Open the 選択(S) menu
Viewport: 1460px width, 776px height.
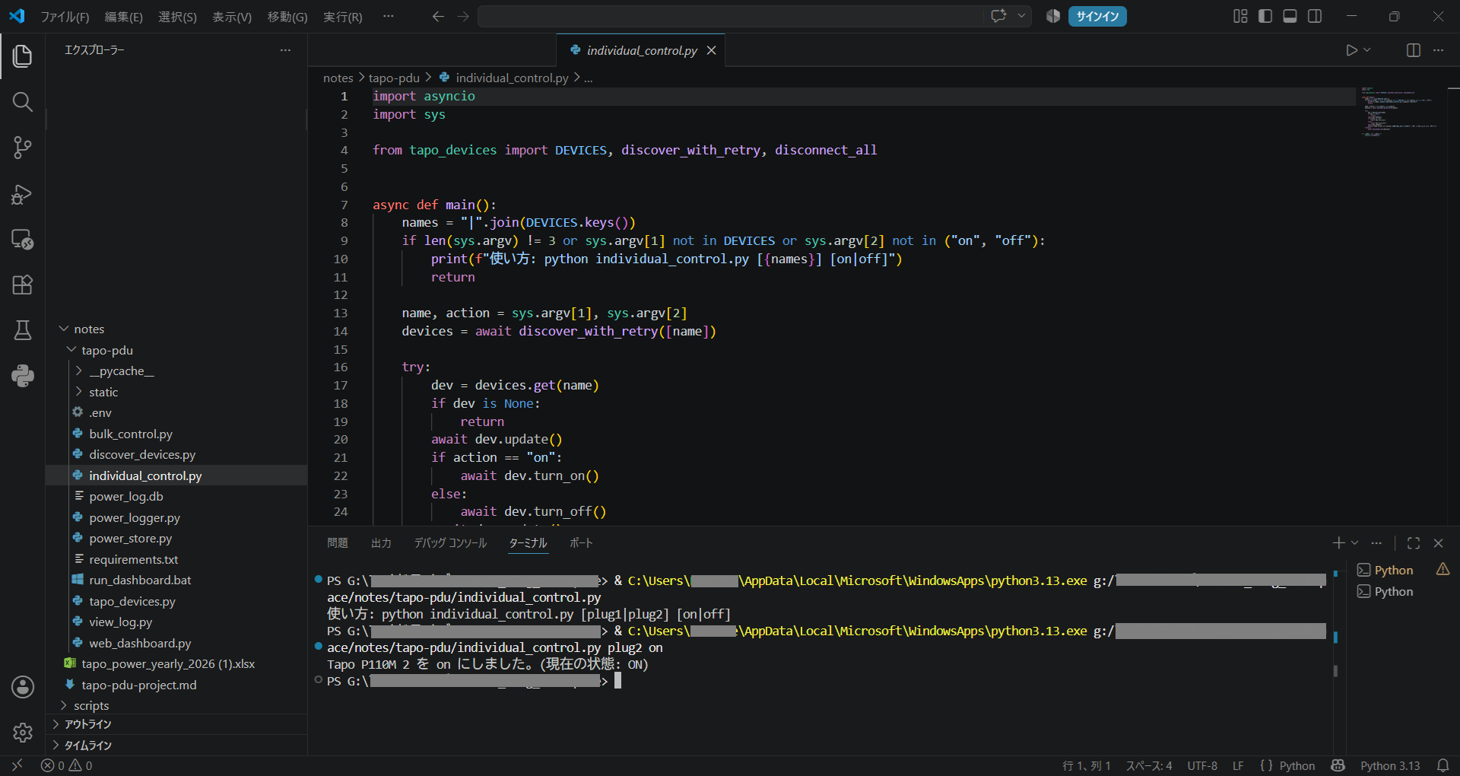coord(177,17)
